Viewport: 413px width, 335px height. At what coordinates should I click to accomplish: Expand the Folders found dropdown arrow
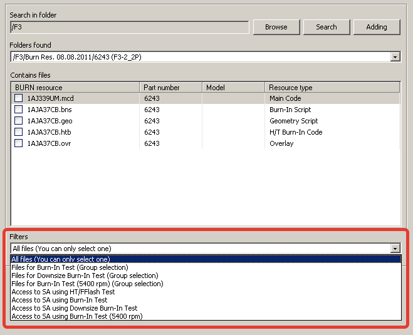coord(395,57)
